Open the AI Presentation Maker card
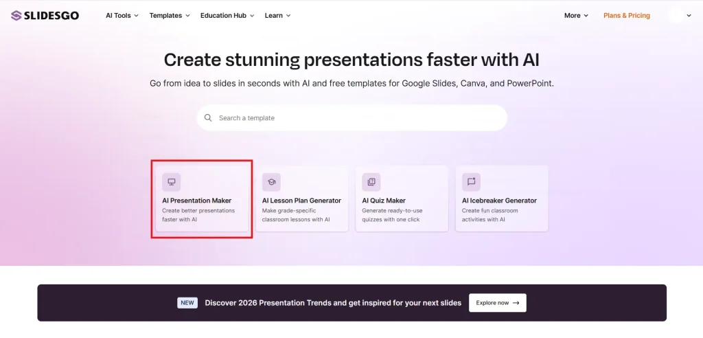The width and height of the screenshot is (703, 338). (x=202, y=199)
